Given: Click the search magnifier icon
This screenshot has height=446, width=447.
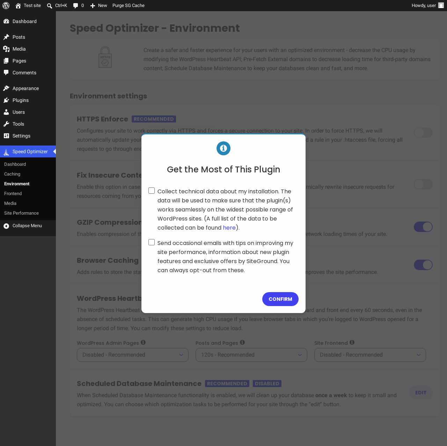Looking at the screenshot, I should tap(50, 6).
